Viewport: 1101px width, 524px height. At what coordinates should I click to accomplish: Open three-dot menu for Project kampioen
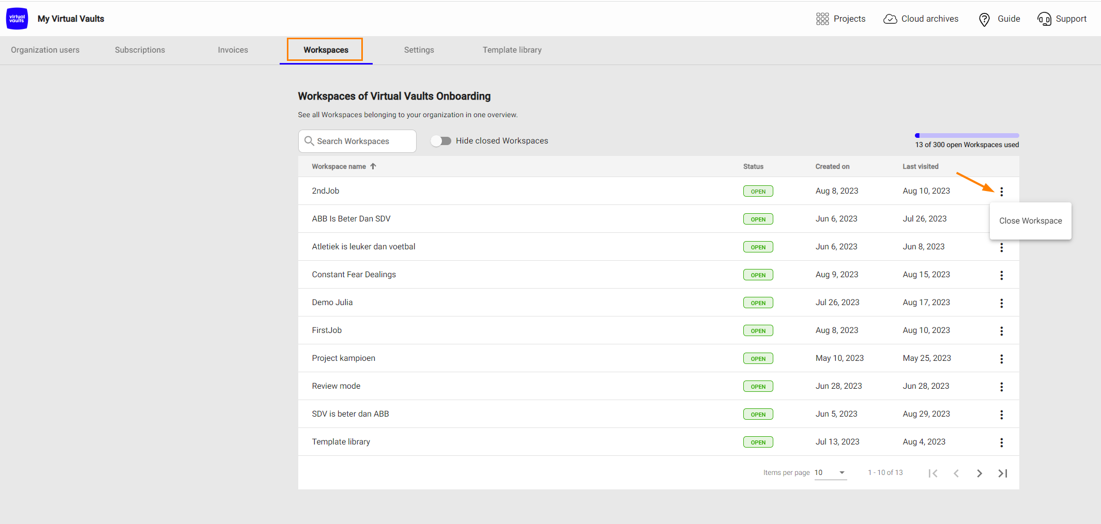[1002, 359]
